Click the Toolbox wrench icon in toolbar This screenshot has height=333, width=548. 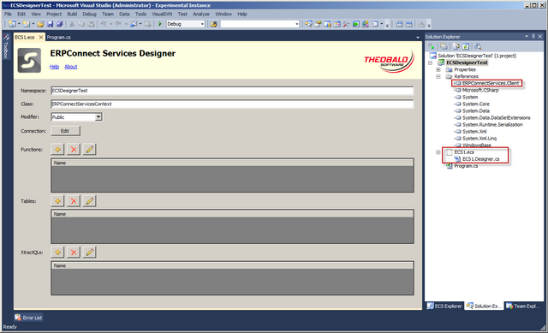[x=346, y=24]
